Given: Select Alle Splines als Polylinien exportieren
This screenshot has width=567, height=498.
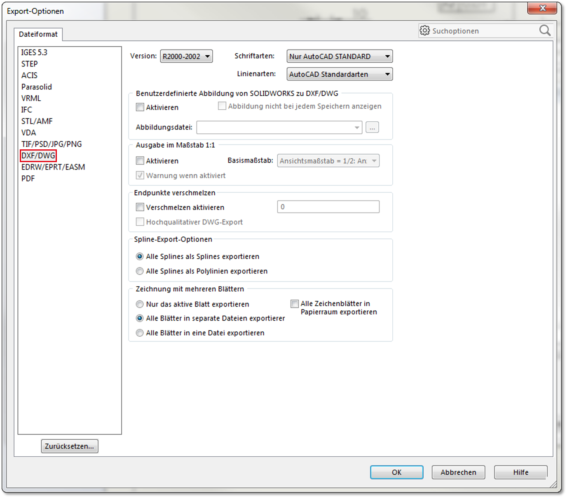Looking at the screenshot, I should (x=140, y=271).
